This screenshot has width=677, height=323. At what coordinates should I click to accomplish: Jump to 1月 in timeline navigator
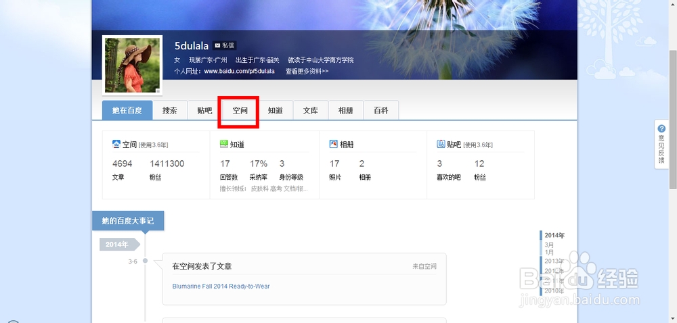(x=549, y=252)
